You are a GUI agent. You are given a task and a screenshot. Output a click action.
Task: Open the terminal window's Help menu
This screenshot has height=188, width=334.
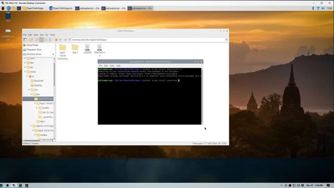118,66
